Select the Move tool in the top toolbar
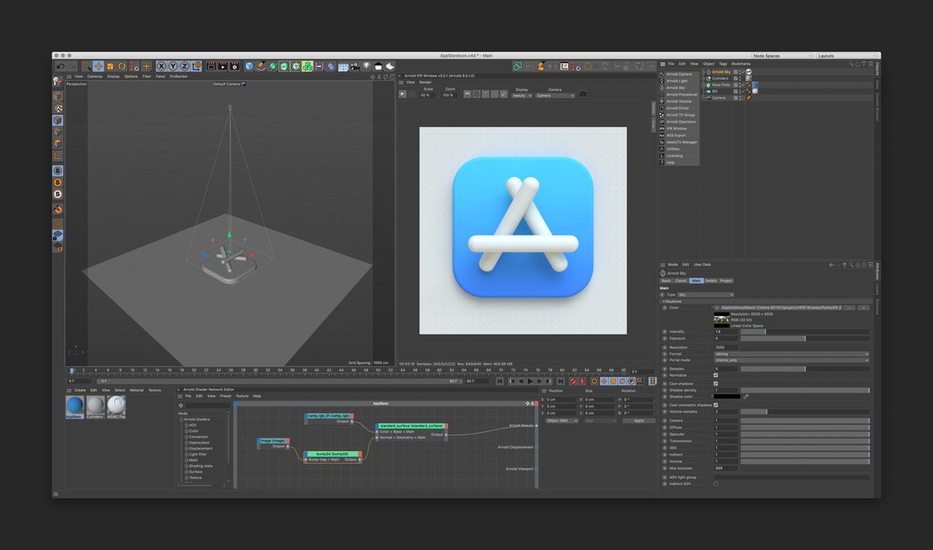Screen dimensions: 933x550 (98, 67)
